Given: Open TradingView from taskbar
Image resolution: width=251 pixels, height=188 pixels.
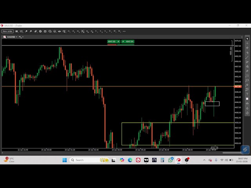Looking at the screenshot, I should click(x=146, y=160).
